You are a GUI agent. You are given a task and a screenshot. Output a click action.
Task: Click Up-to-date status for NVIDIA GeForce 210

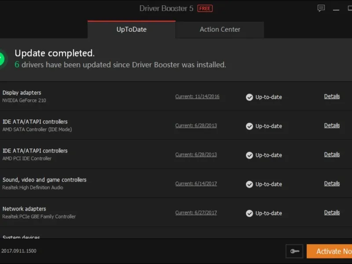click(x=268, y=97)
